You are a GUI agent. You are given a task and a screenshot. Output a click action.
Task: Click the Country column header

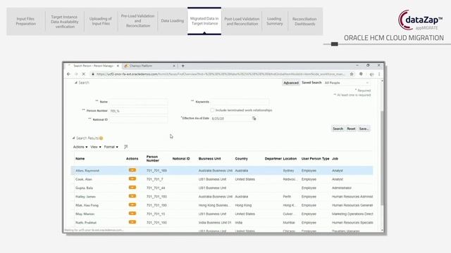pyautogui.click(x=241, y=159)
